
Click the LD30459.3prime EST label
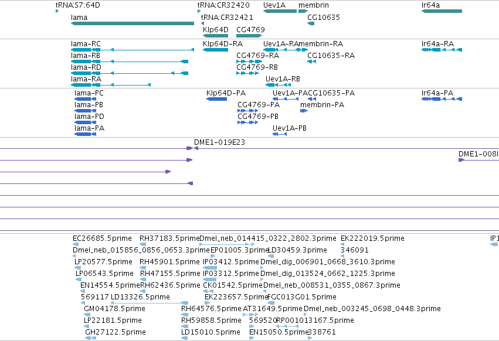click(297, 250)
